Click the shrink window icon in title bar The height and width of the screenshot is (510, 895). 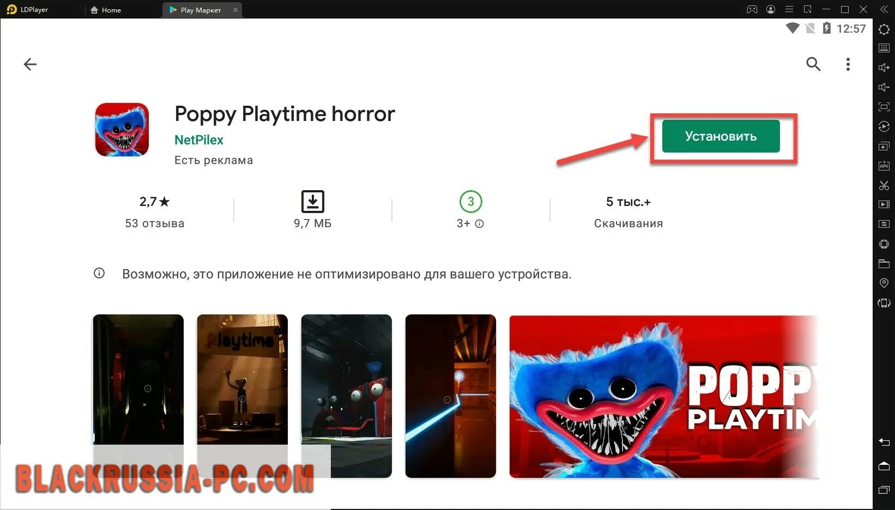808,9
